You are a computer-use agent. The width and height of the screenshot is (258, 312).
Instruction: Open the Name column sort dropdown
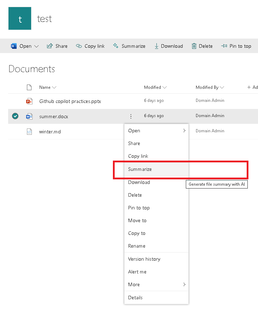54,87
